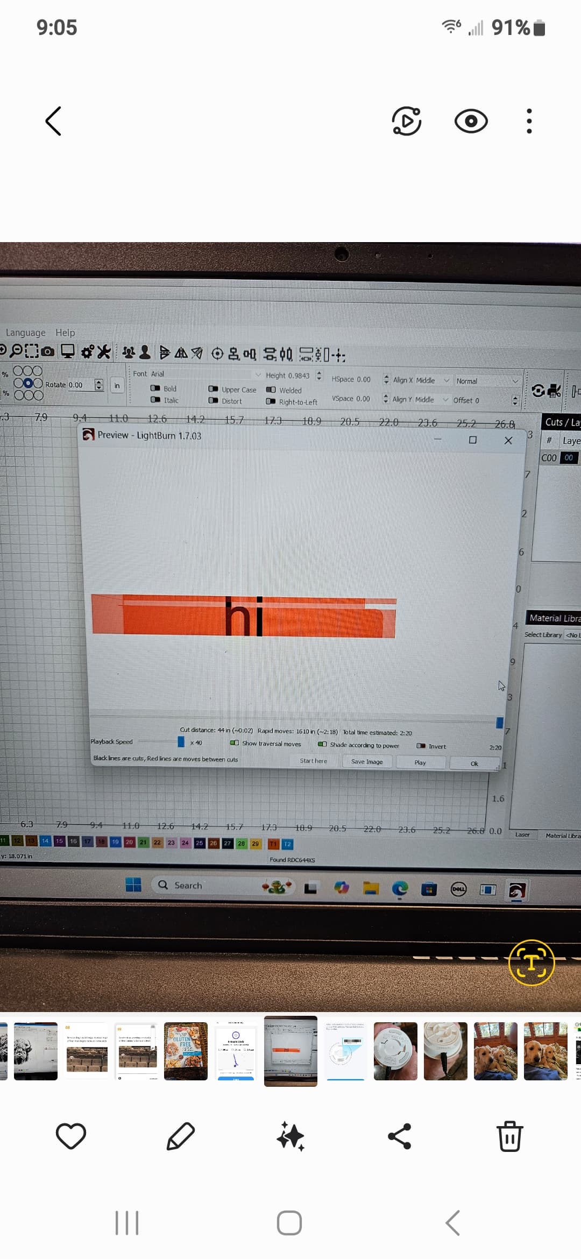Image resolution: width=581 pixels, height=1259 pixels.
Task: Toggle the Upper Case switch
Action: [x=213, y=389]
